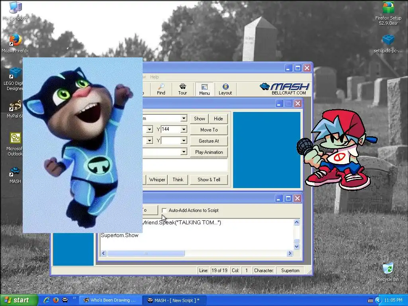
Task: Show hidden tray icons arrow
Action: click(x=378, y=300)
